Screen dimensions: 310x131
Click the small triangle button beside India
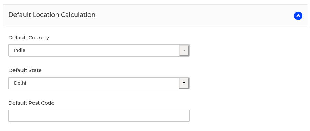[x=184, y=50]
